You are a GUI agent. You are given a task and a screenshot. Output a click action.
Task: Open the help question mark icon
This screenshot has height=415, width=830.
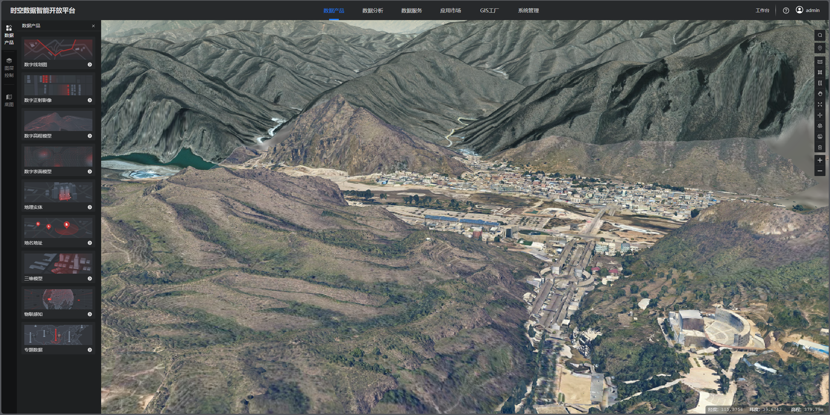(x=786, y=10)
